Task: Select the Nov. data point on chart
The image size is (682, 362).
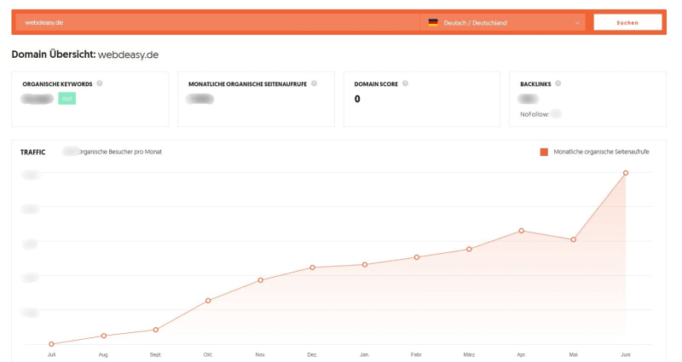Action: pyautogui.click(x=261, y=280)
